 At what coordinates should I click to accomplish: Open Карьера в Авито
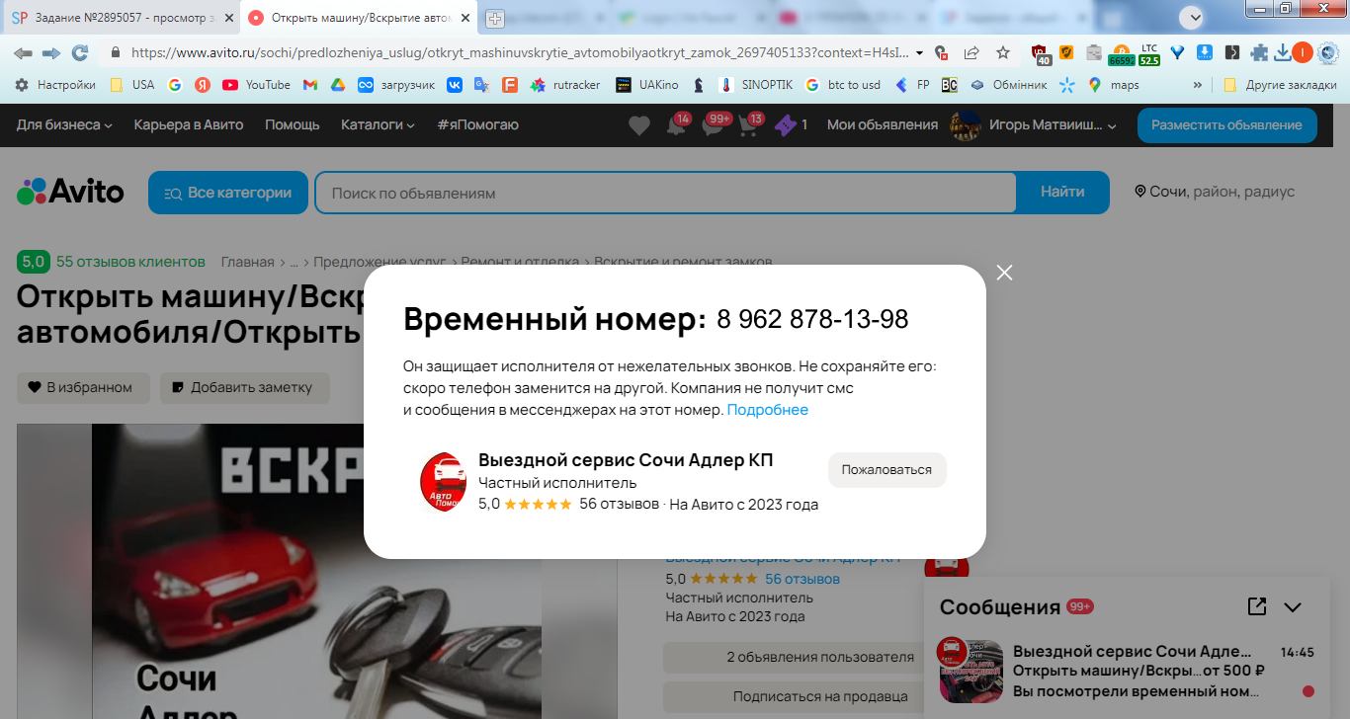click(x=189, y=124)
